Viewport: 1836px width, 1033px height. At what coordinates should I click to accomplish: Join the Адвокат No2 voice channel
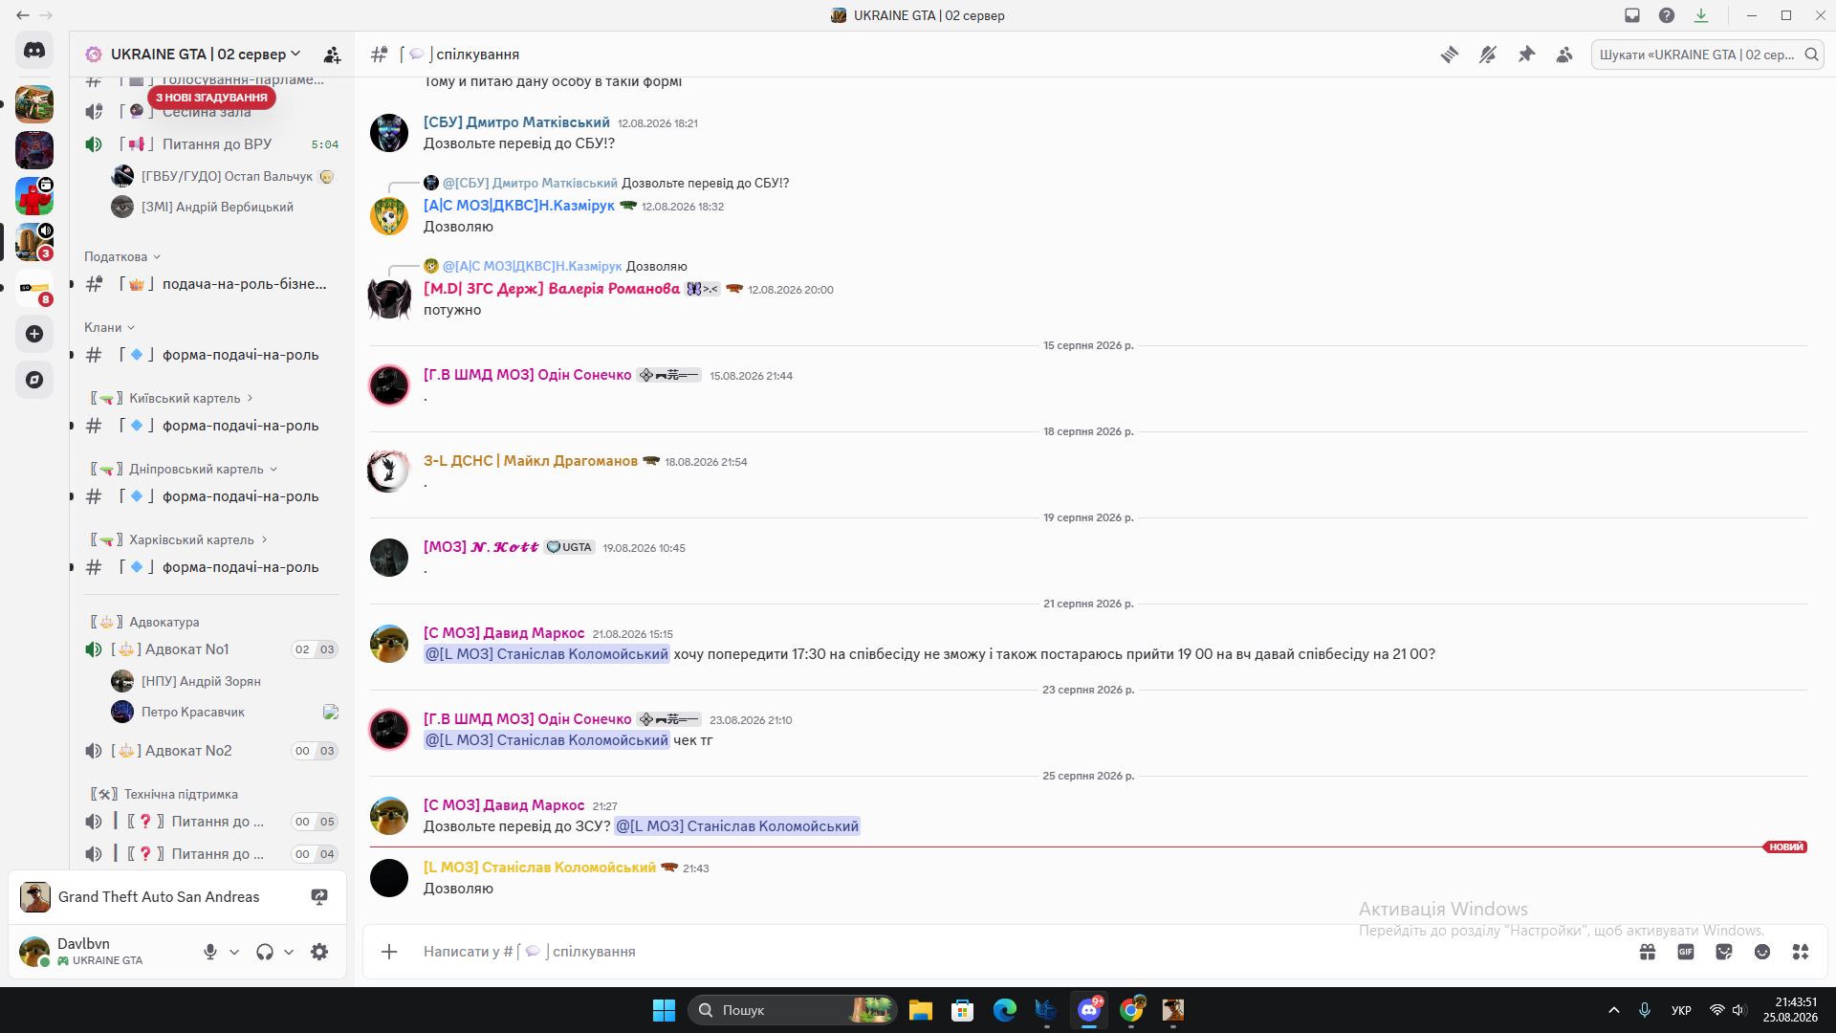click(x=211, y=751)
